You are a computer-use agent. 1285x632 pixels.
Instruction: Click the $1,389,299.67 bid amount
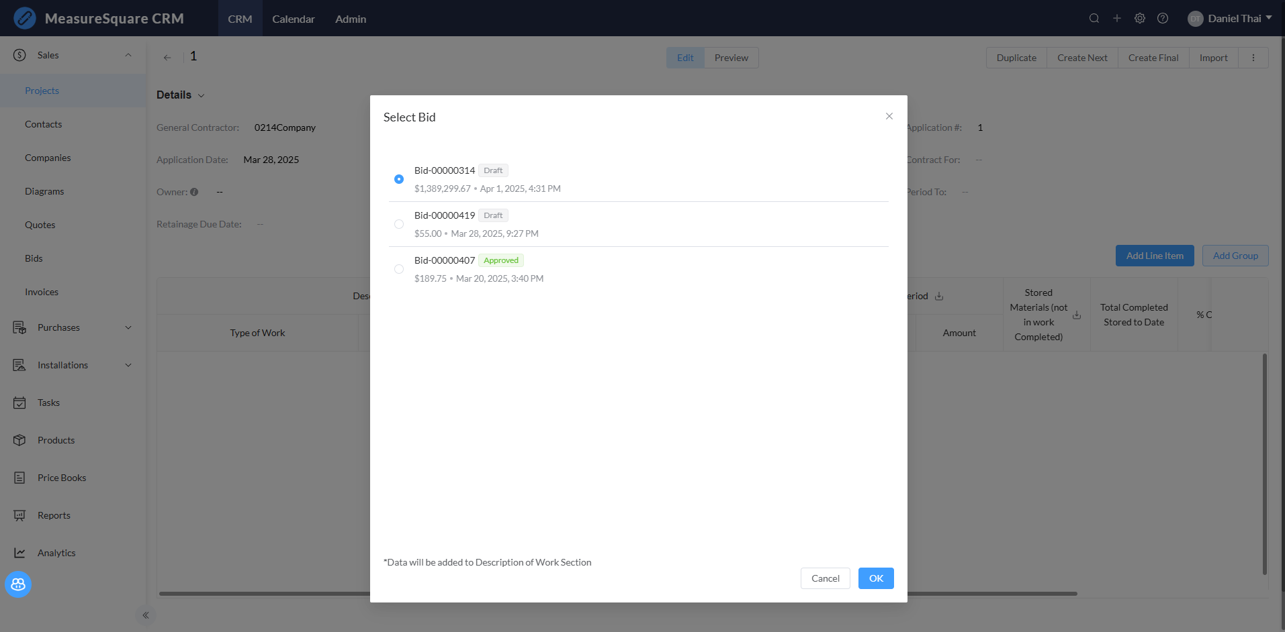pyautogui.click(x=443, y=189)
